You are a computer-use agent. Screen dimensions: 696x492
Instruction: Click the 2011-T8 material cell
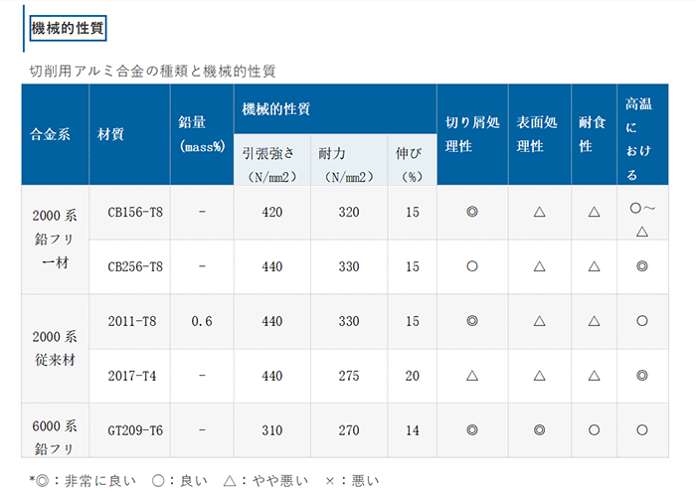pyautogui.click(x=134, y=321)
